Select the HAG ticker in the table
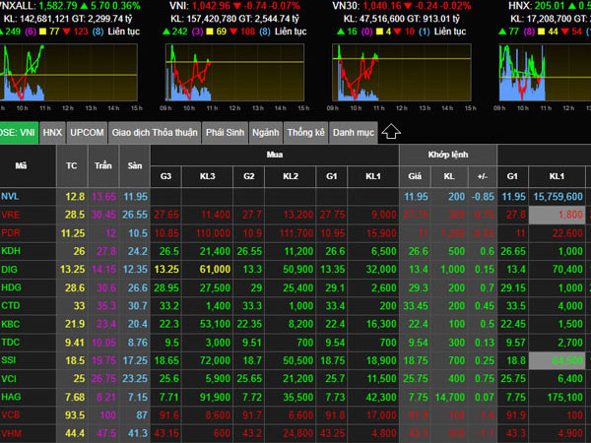Screen dimensions: 591x443 [11, 397]
